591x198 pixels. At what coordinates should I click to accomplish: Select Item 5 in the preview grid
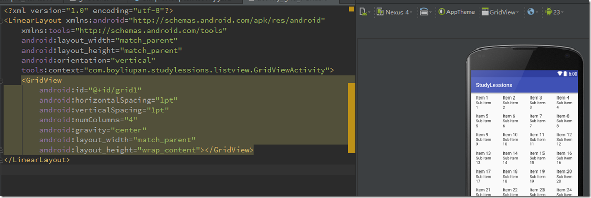(484, 120)
